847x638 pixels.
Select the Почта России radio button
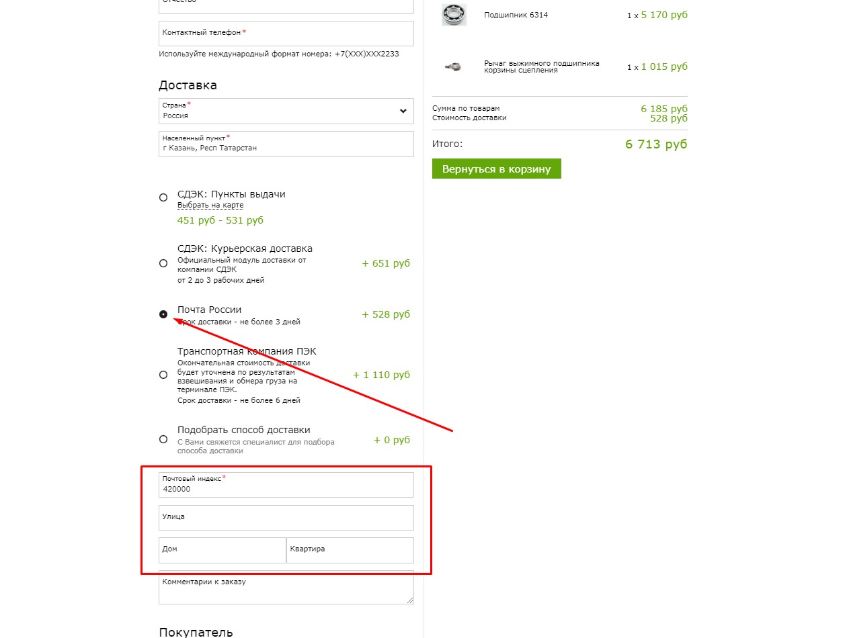tap(163, 314)
